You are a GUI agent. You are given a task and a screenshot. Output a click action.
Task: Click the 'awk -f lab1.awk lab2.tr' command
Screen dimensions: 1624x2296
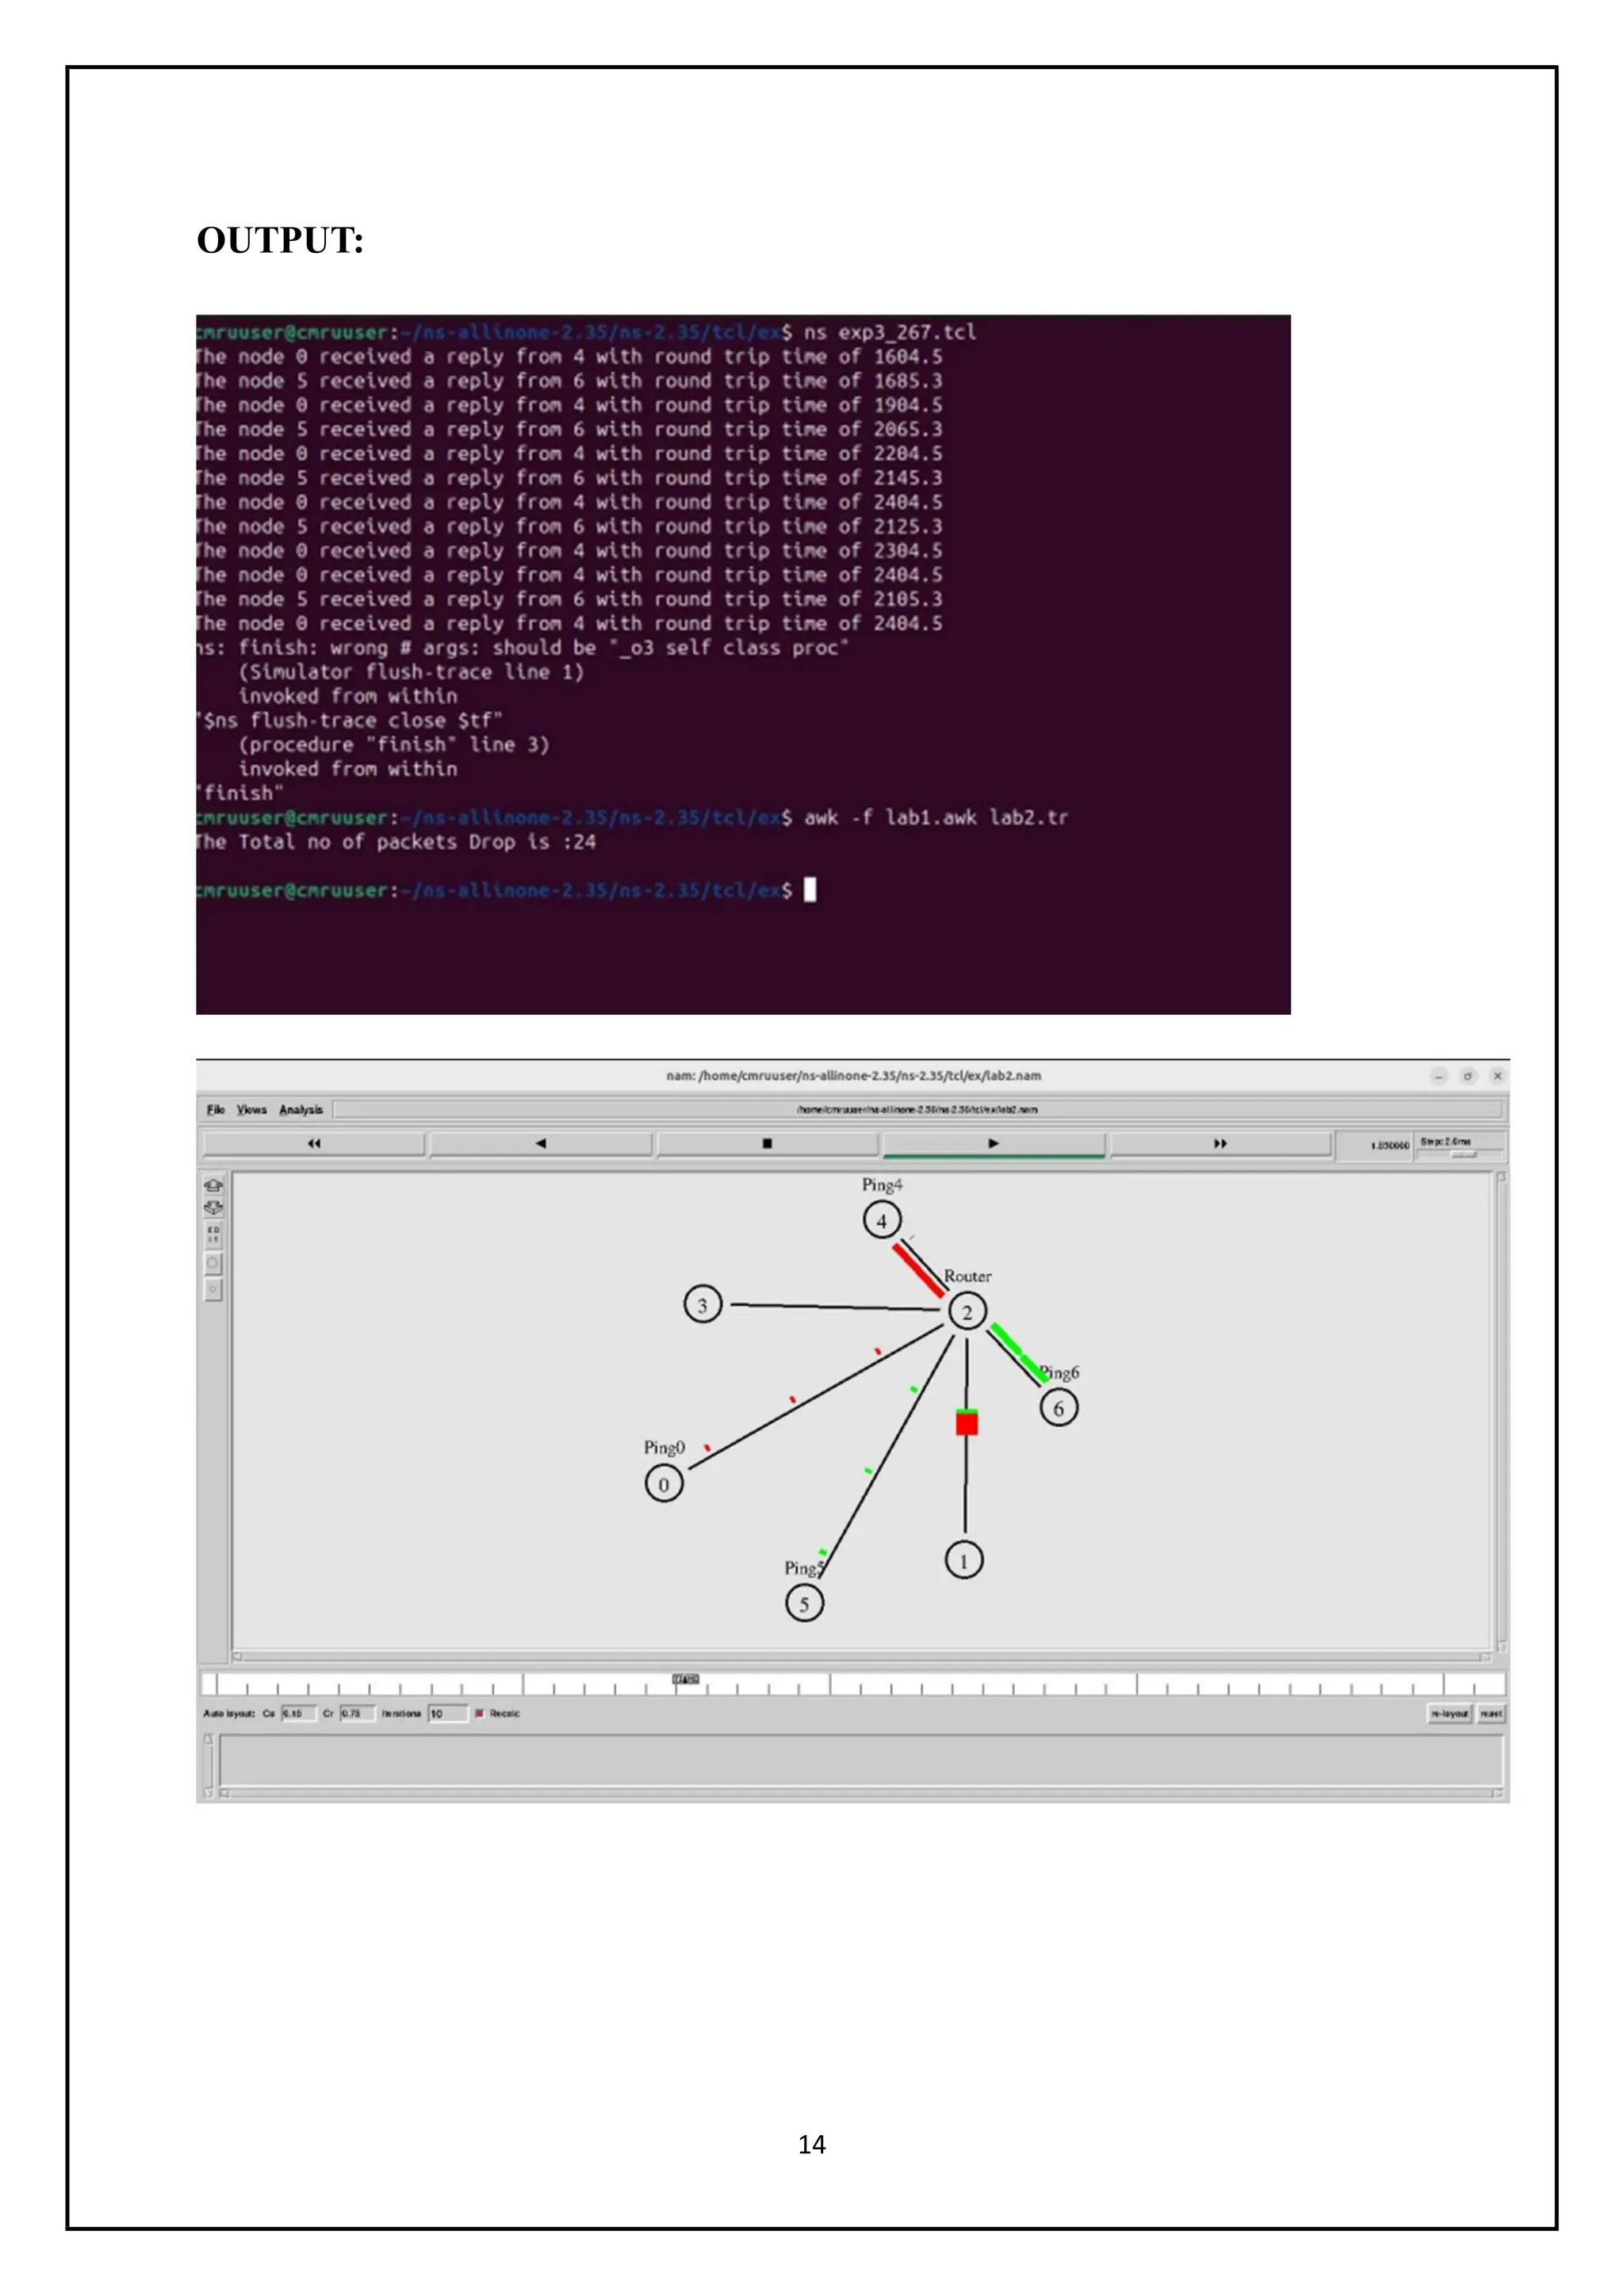tap(936, 818)
